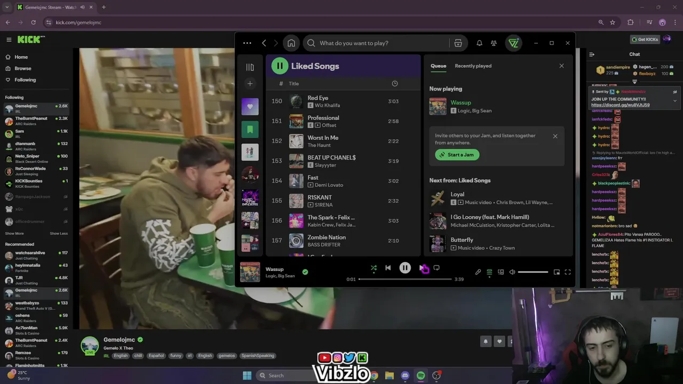The image size is (683, 384).
Task: Expand the pinned message chevron in chat
Action: pos(674,101)
